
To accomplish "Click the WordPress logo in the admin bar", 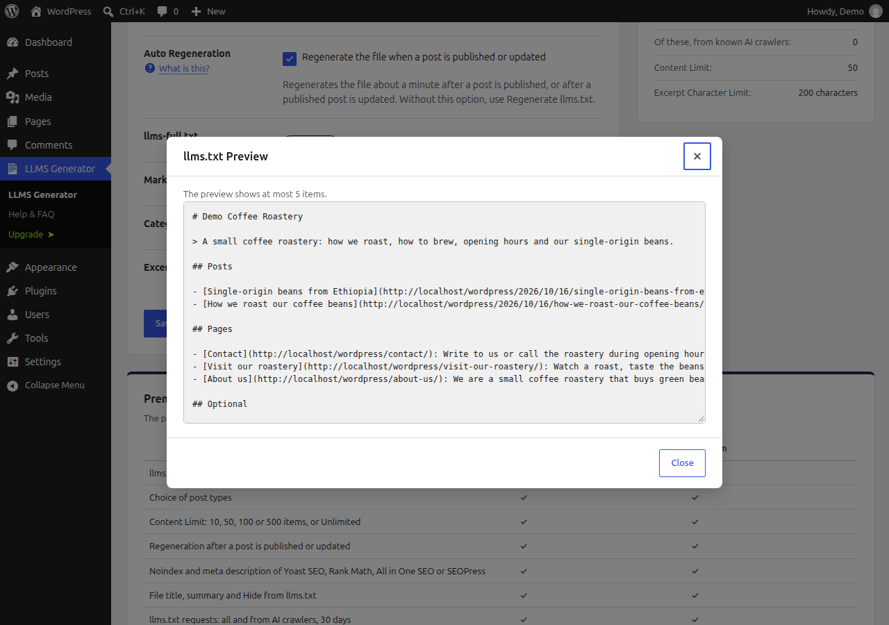I will tap(12, 11).
